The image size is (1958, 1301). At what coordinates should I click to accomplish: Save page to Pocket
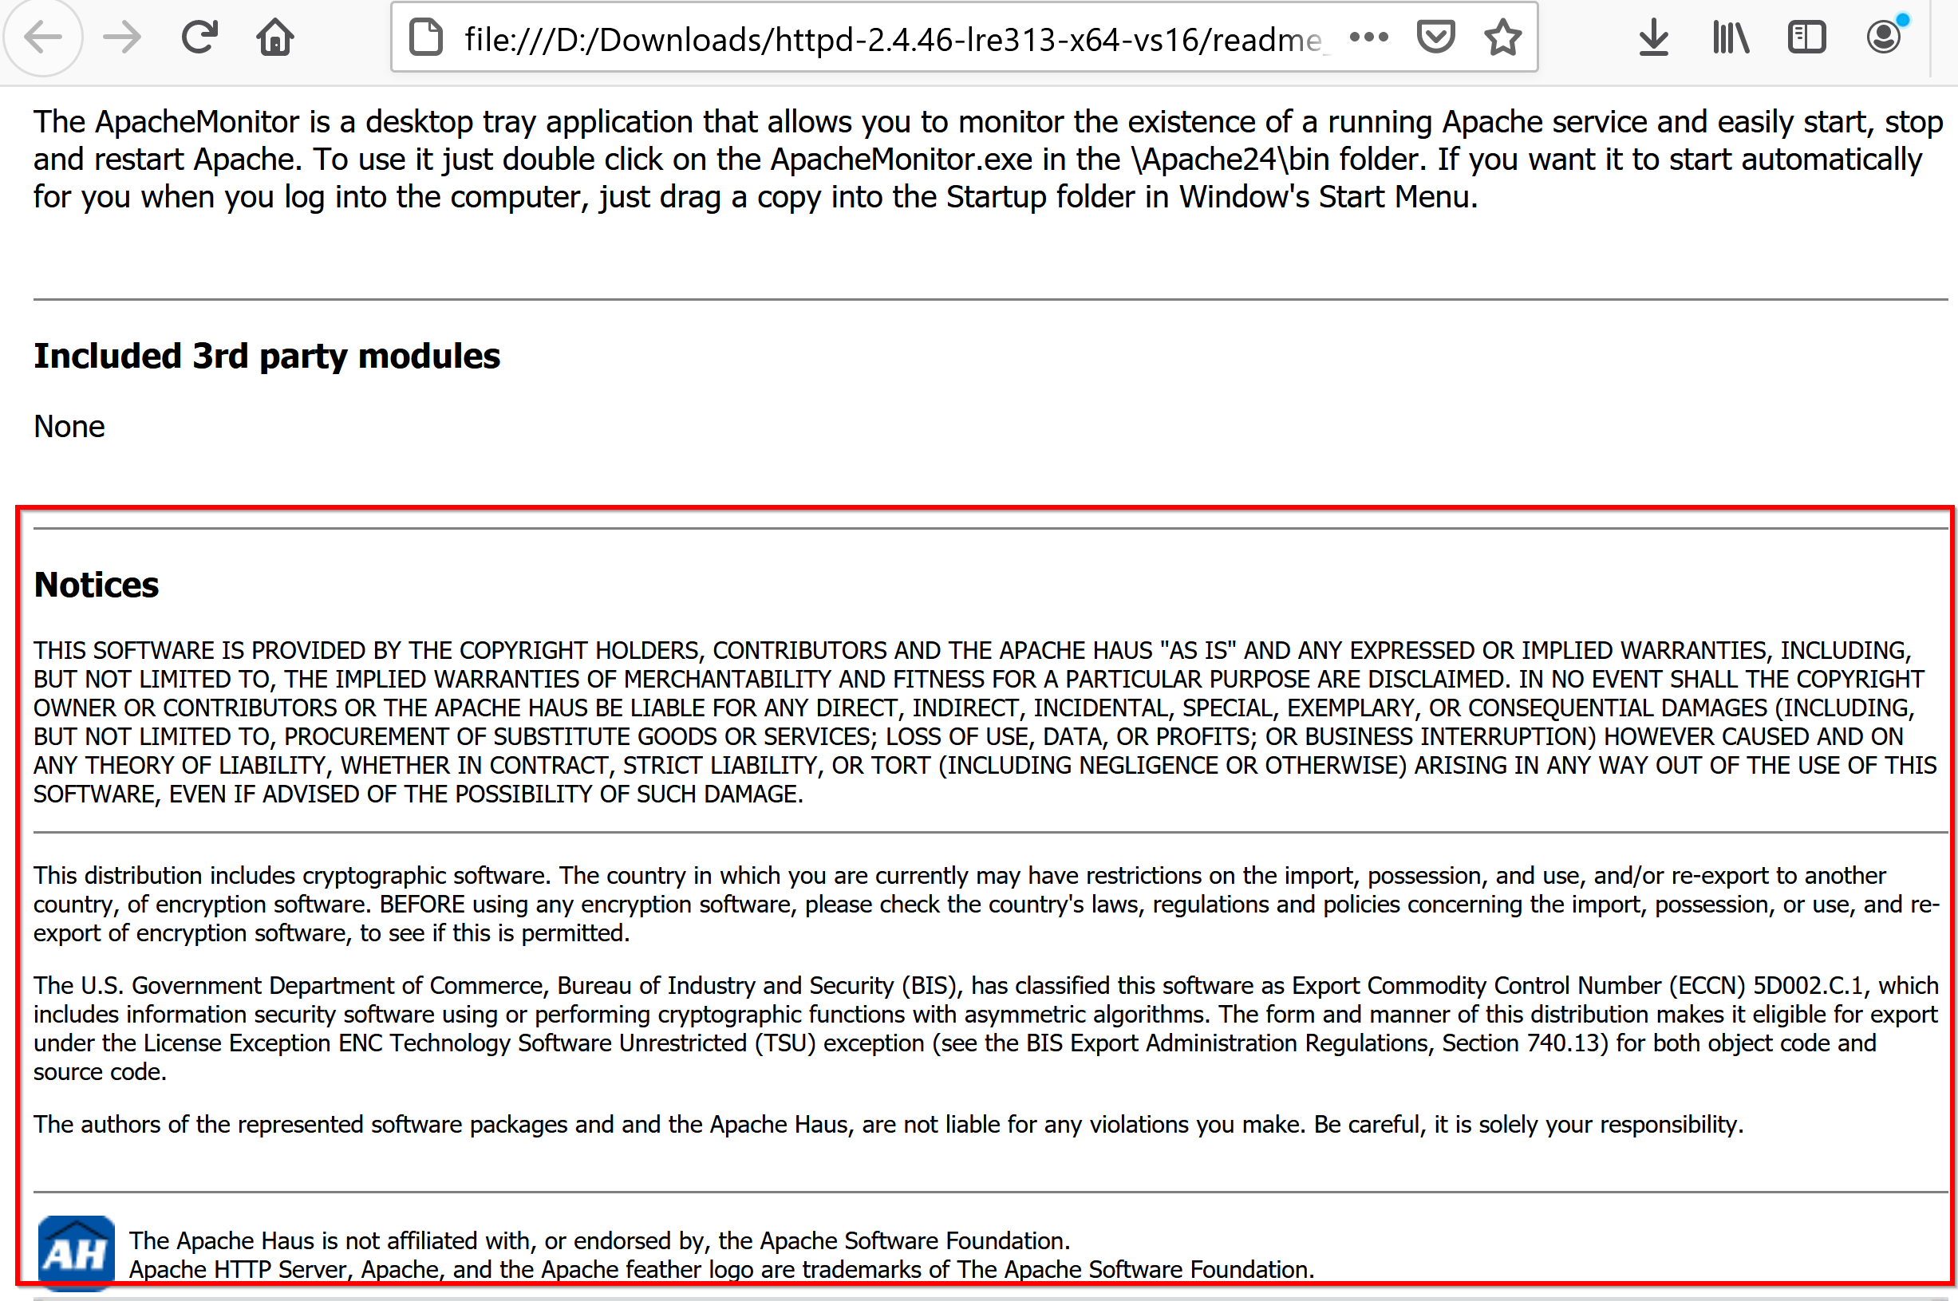1435,37
